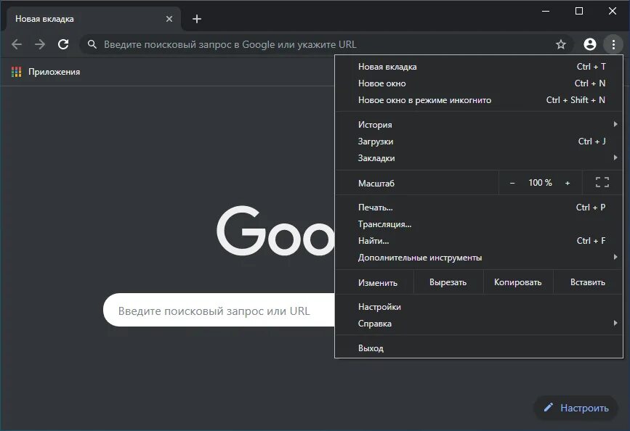Open the user profile avatar icon
Screen dimensions: 630x431
(590, 44)
